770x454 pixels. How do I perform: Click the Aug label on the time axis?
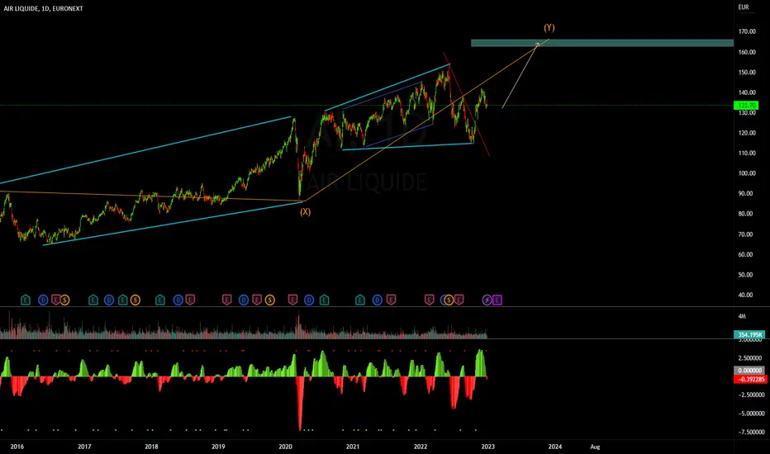point(595,447)
